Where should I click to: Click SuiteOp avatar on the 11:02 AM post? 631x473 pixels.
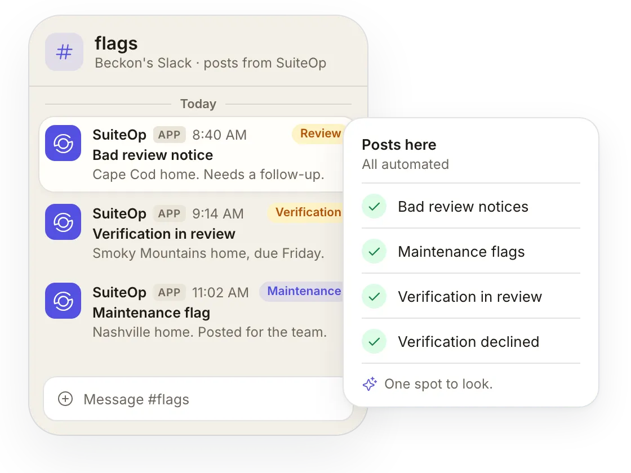[x=63, y=301]
